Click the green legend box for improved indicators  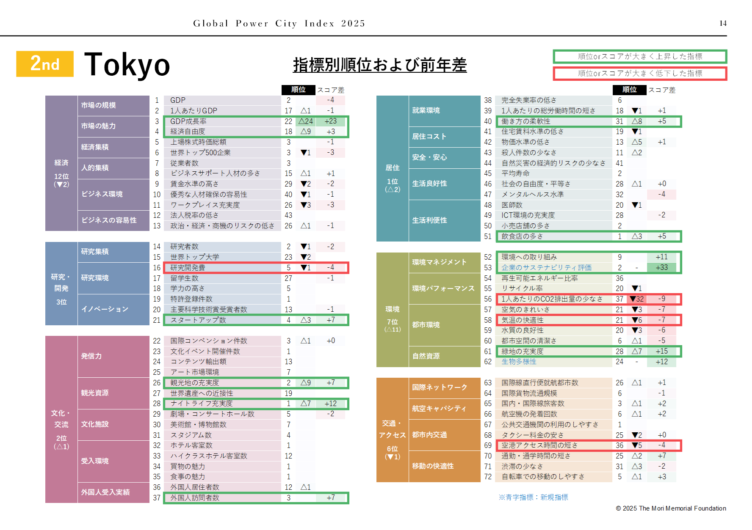[x=639, y=56]
